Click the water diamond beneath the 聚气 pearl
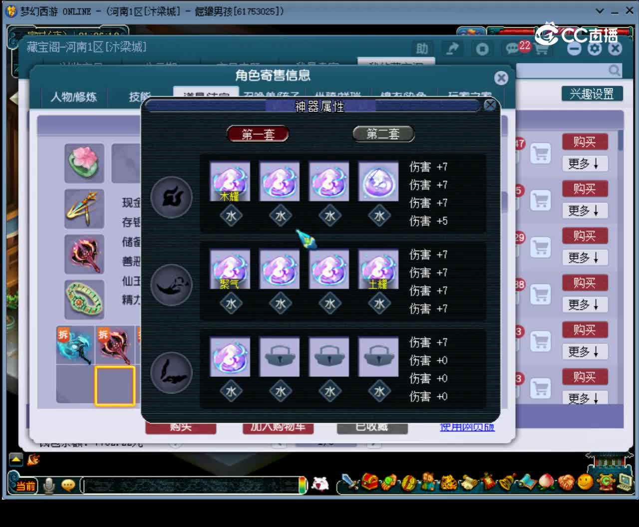The image size is (639, 527). pyautogui.click(x=231, y=304)
